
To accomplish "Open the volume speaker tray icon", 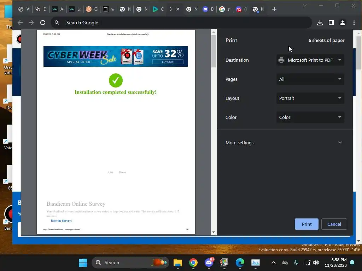I will pos(316,263).
